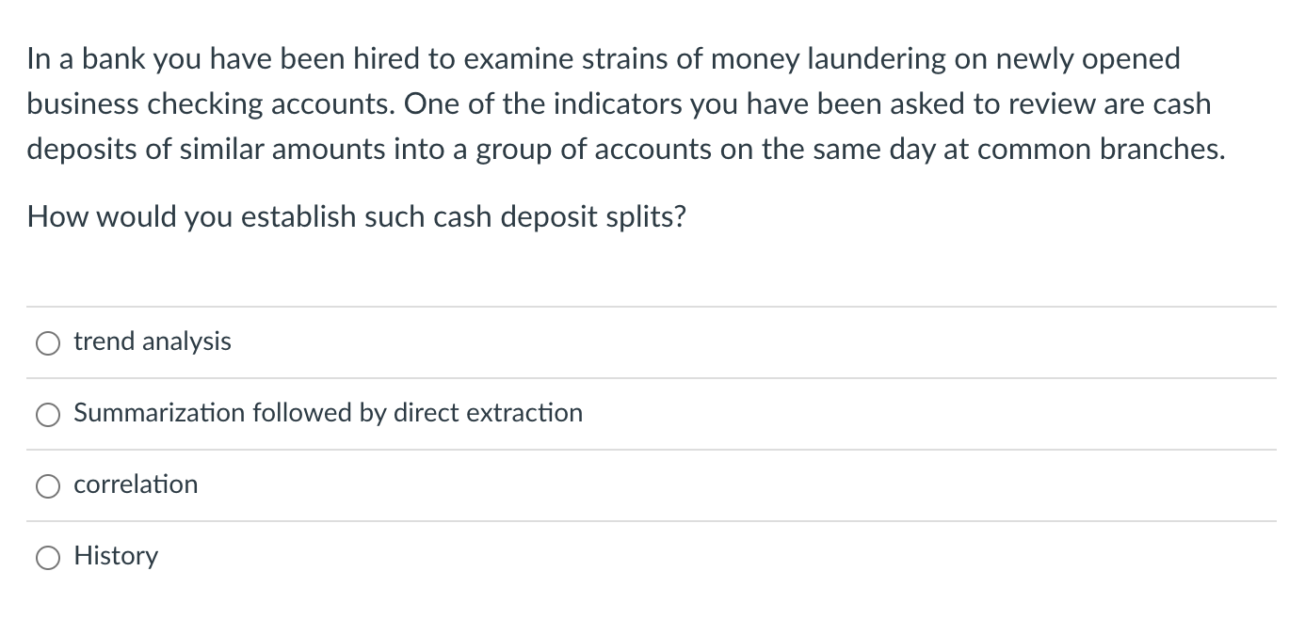
Task: Click the unselected circle beside History
Action: pos(48,557)
